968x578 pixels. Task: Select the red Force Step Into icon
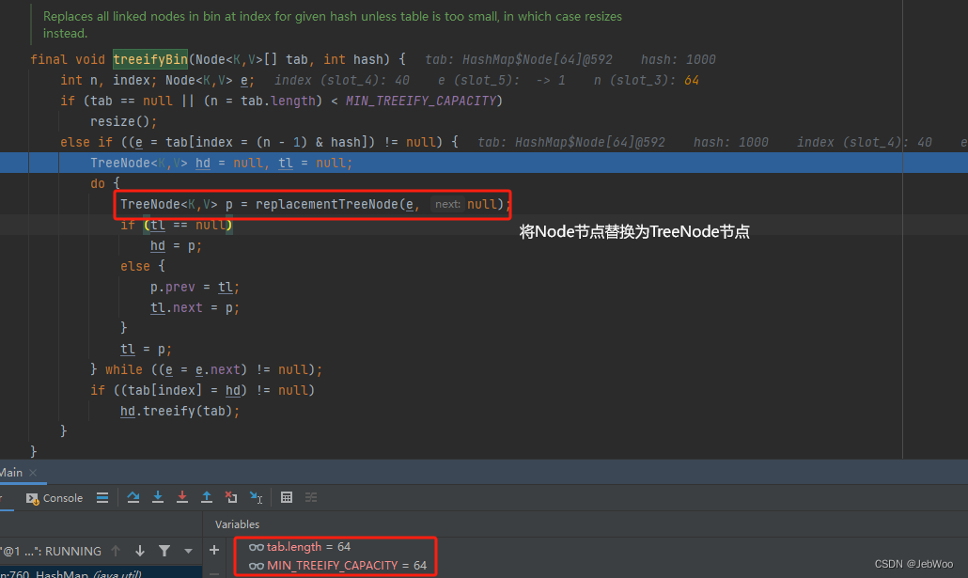(x=181, y=497)
